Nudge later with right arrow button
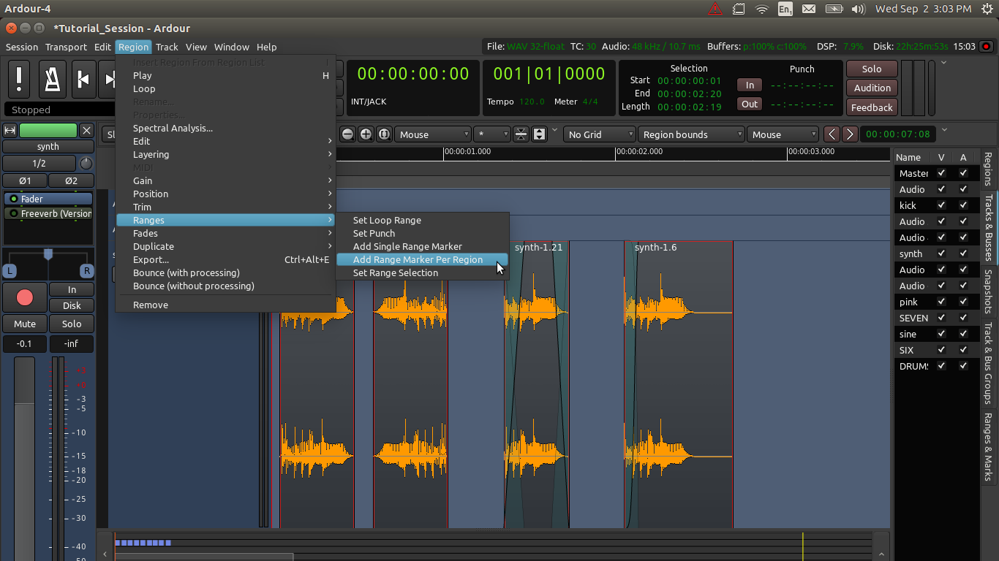Viewport: 999px width, 561px height. [x=850, y=134]
